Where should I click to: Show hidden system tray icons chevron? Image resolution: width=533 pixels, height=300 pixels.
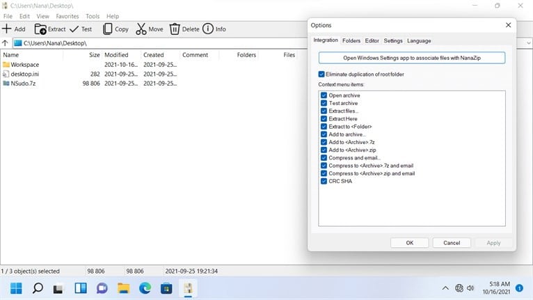pos(445,288)
